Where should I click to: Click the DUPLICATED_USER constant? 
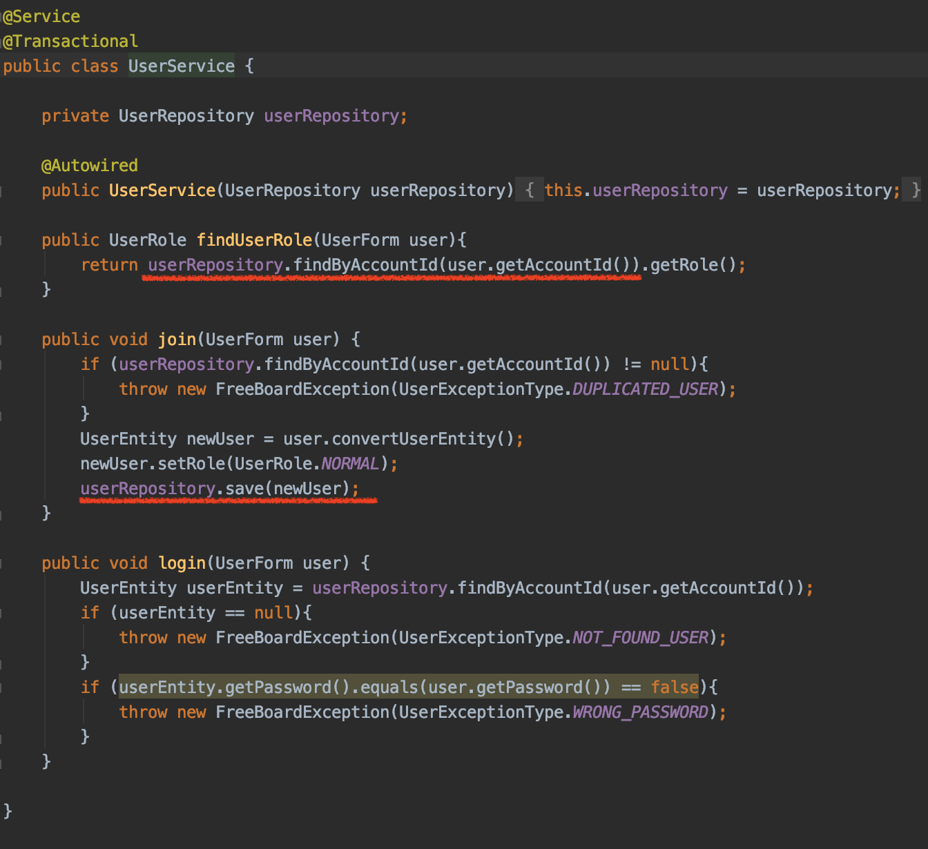(x=645, y=389)
